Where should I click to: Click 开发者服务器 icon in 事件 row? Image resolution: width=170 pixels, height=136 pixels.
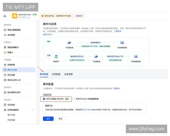tap(122, 42)
